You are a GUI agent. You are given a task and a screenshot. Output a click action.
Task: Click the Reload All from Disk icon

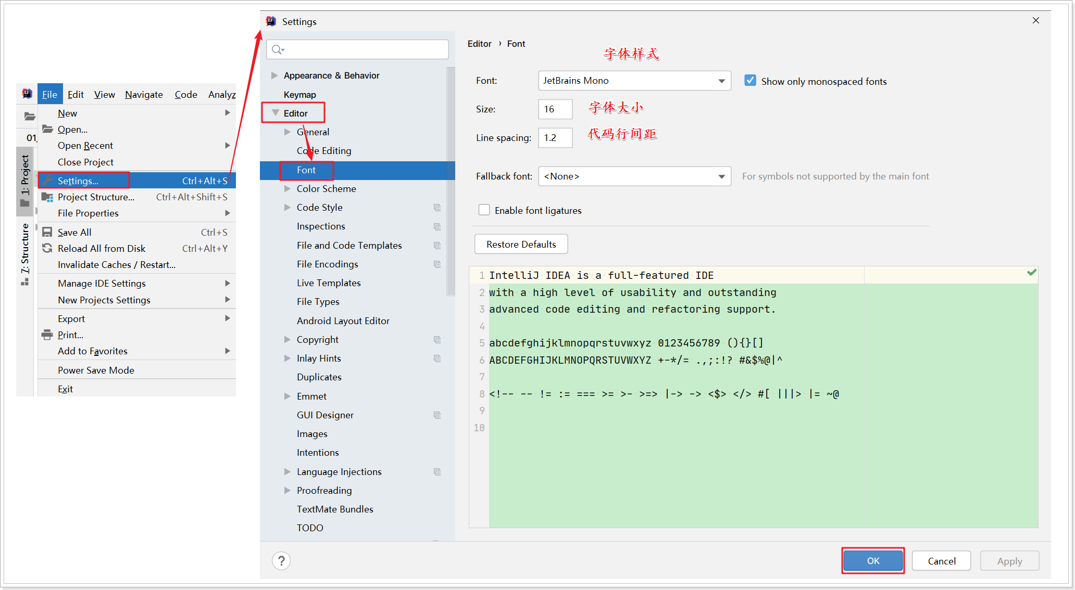[47, 248]
